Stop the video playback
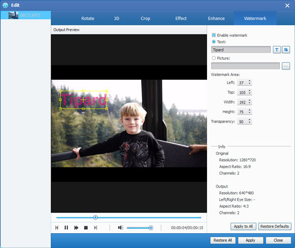Image resolution: width=295 pixels, height=248 pixels. [86, 228]
